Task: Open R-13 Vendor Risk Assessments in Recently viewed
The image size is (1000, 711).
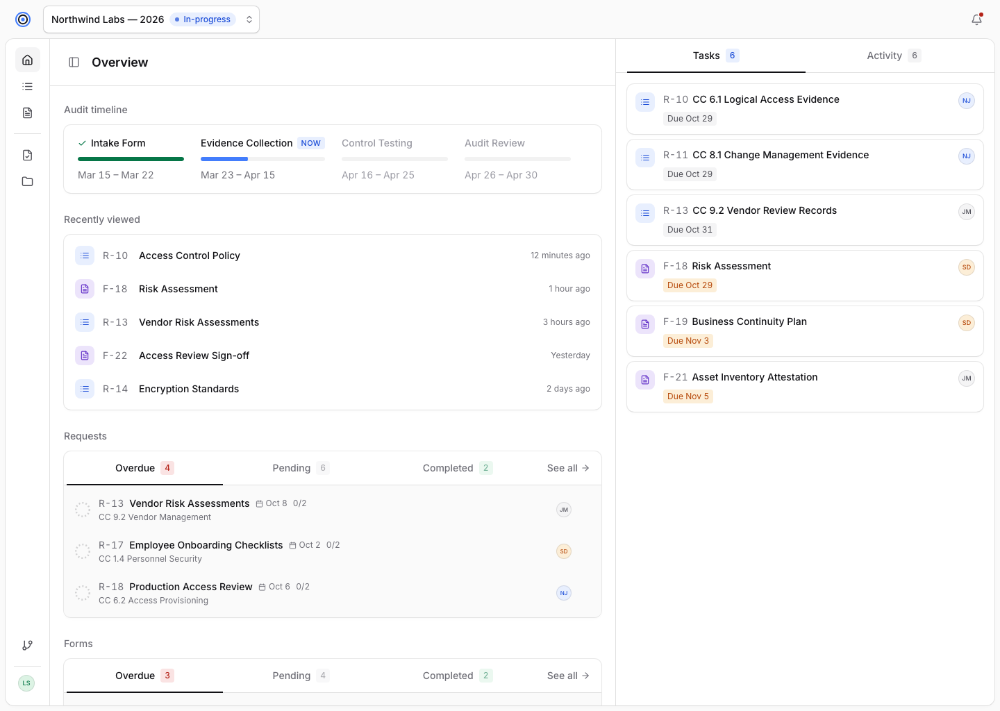Action: click(333, 322)
